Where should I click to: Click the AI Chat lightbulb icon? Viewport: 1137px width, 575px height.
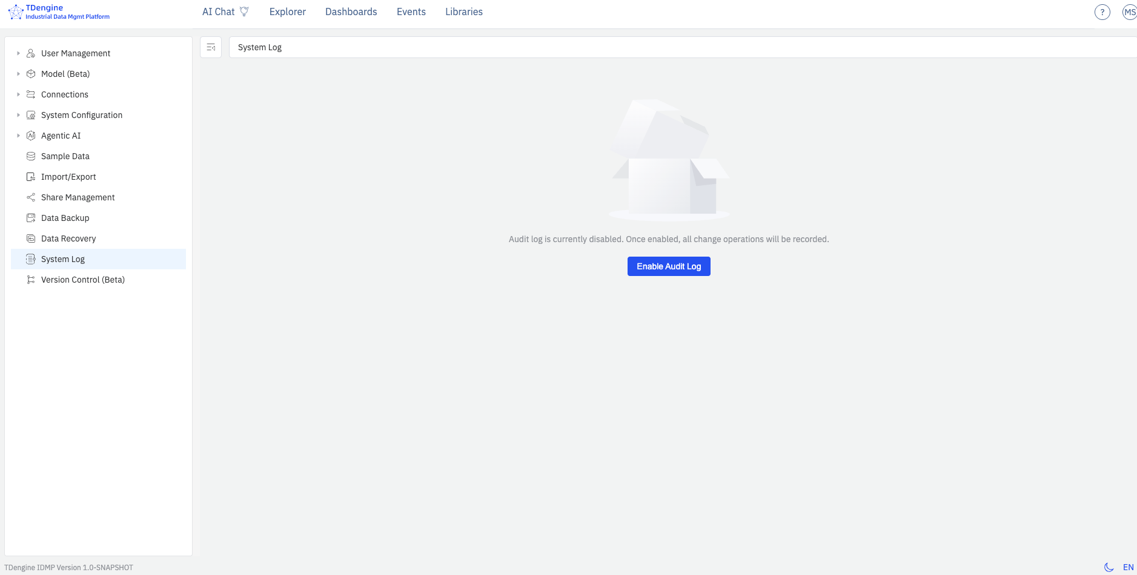click(x=244, y=11)
